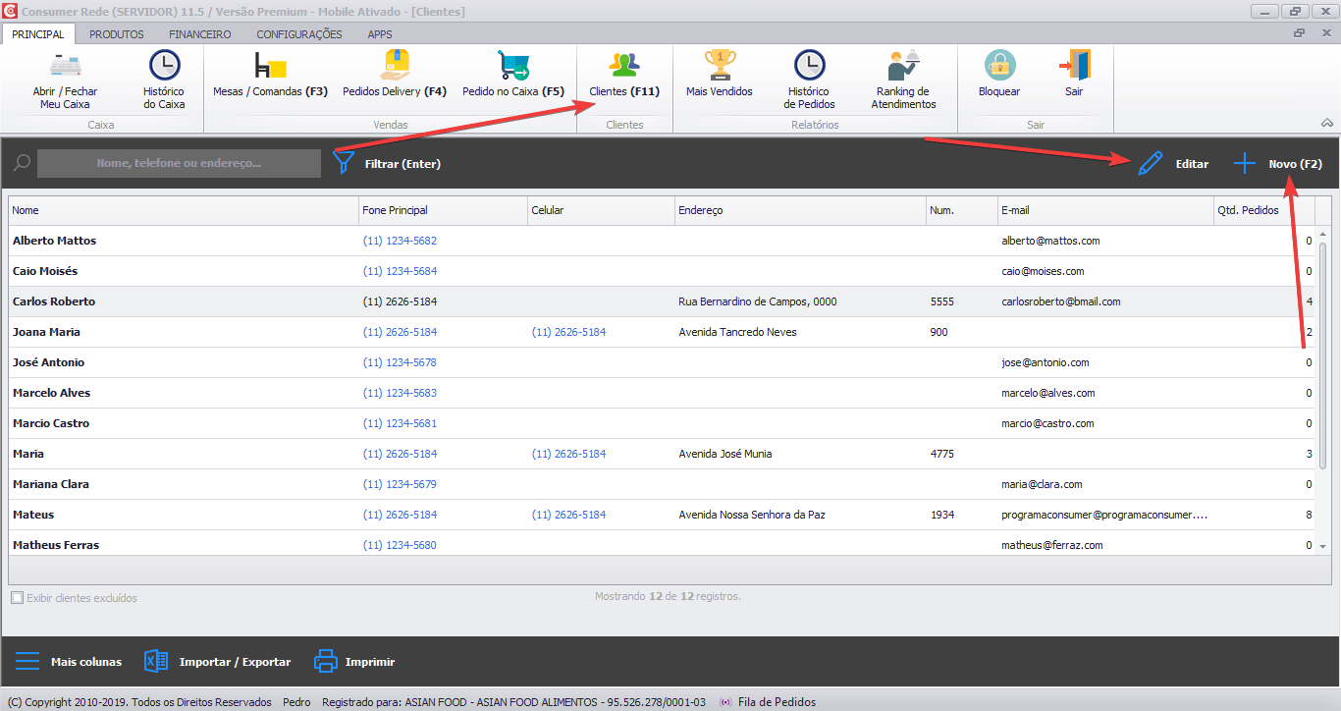Select the Marcelo Alves client row

click(x=662, y=393)
